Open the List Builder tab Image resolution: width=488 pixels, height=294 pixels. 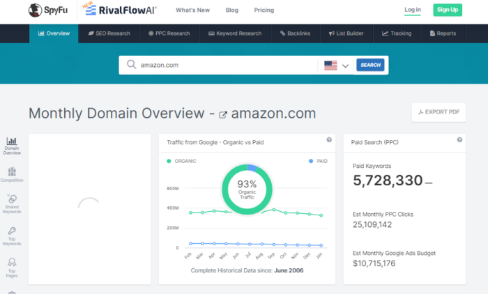(x=346, y=33)
